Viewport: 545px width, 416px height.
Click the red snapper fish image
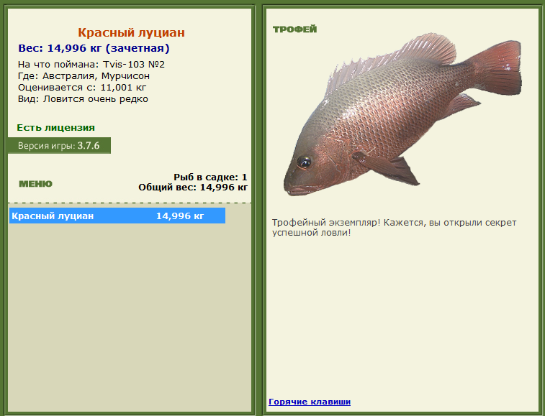pyautogui.click(x=402, y=114)
